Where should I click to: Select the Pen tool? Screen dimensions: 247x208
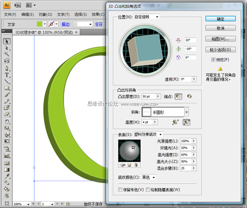click(7, 68)
